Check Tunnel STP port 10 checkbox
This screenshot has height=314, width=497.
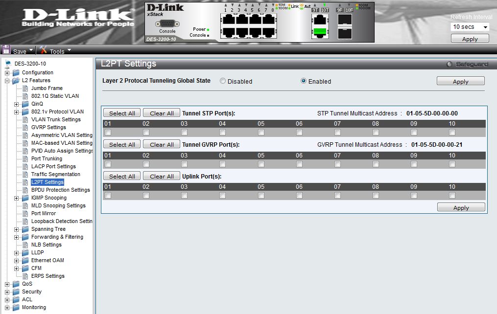click(452, 133)
